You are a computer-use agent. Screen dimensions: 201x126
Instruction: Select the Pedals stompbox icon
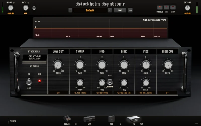click(x=67, y=119)
